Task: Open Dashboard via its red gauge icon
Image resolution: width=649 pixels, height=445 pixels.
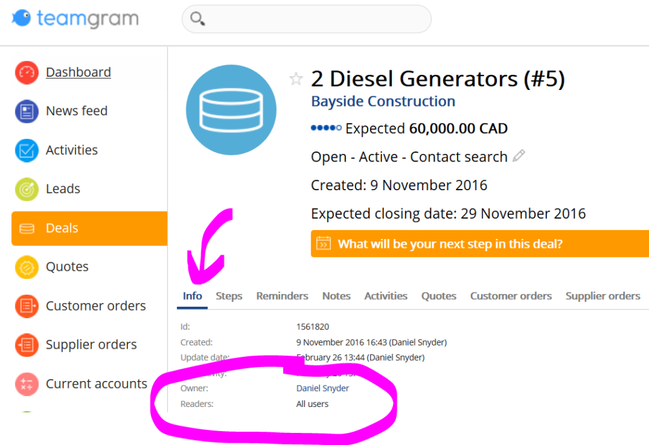Action: tap(27, 72)
